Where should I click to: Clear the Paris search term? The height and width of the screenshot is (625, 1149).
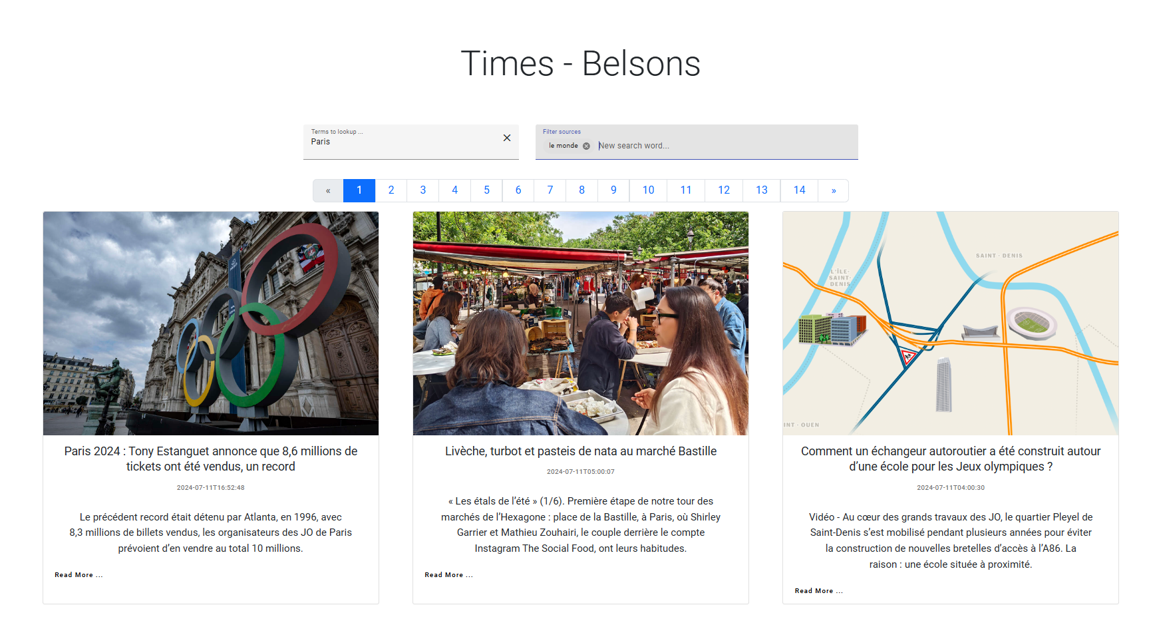pos(507,138)
